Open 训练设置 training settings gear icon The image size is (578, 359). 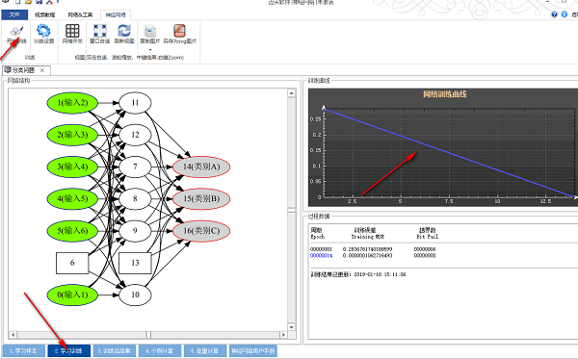43,31
